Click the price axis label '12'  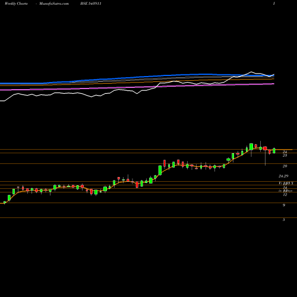(x=285, y=195)
